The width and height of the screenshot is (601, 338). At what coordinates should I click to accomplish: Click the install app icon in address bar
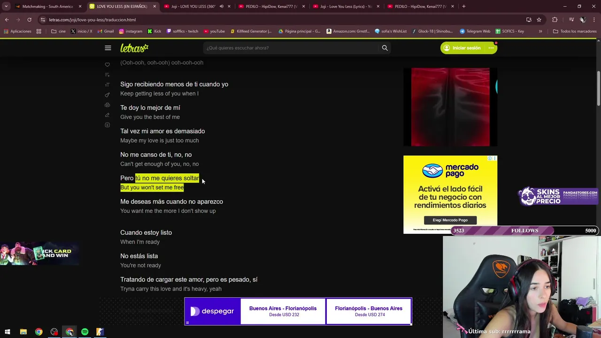coord(529,20)
